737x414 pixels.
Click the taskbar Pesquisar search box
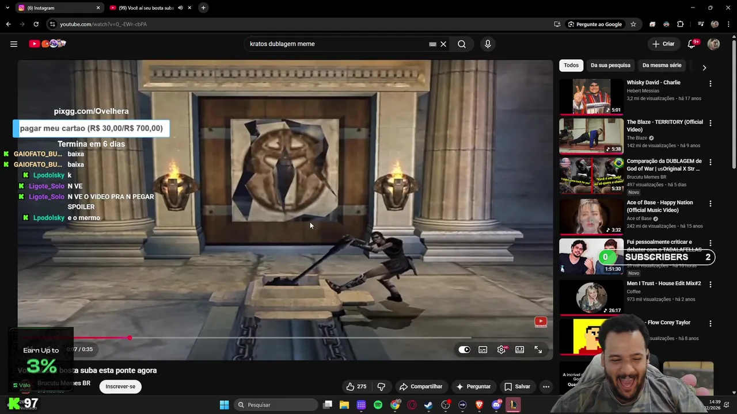click(276, 405)
